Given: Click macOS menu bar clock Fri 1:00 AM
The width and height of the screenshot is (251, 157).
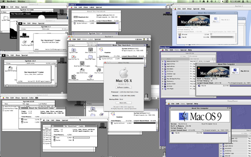Looking at the screenshot, I should [x=235, y=1].
